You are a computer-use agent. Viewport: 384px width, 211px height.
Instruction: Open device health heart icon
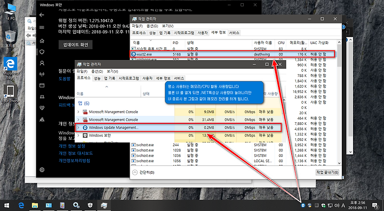[42, 108]
